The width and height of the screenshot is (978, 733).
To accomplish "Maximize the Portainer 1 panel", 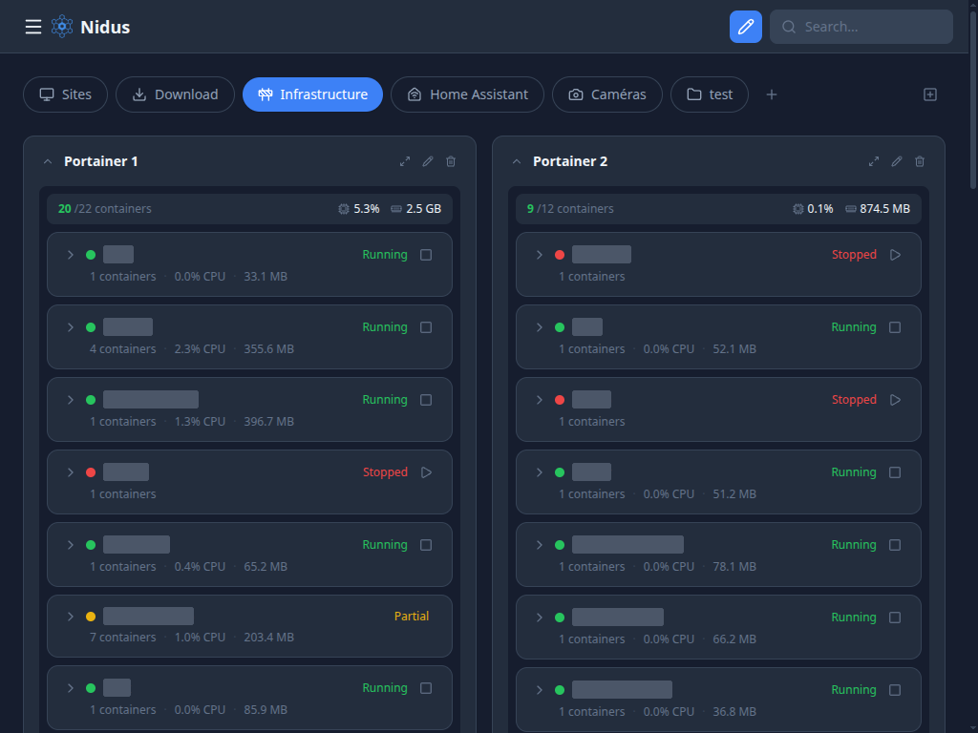I will point(405,161).
